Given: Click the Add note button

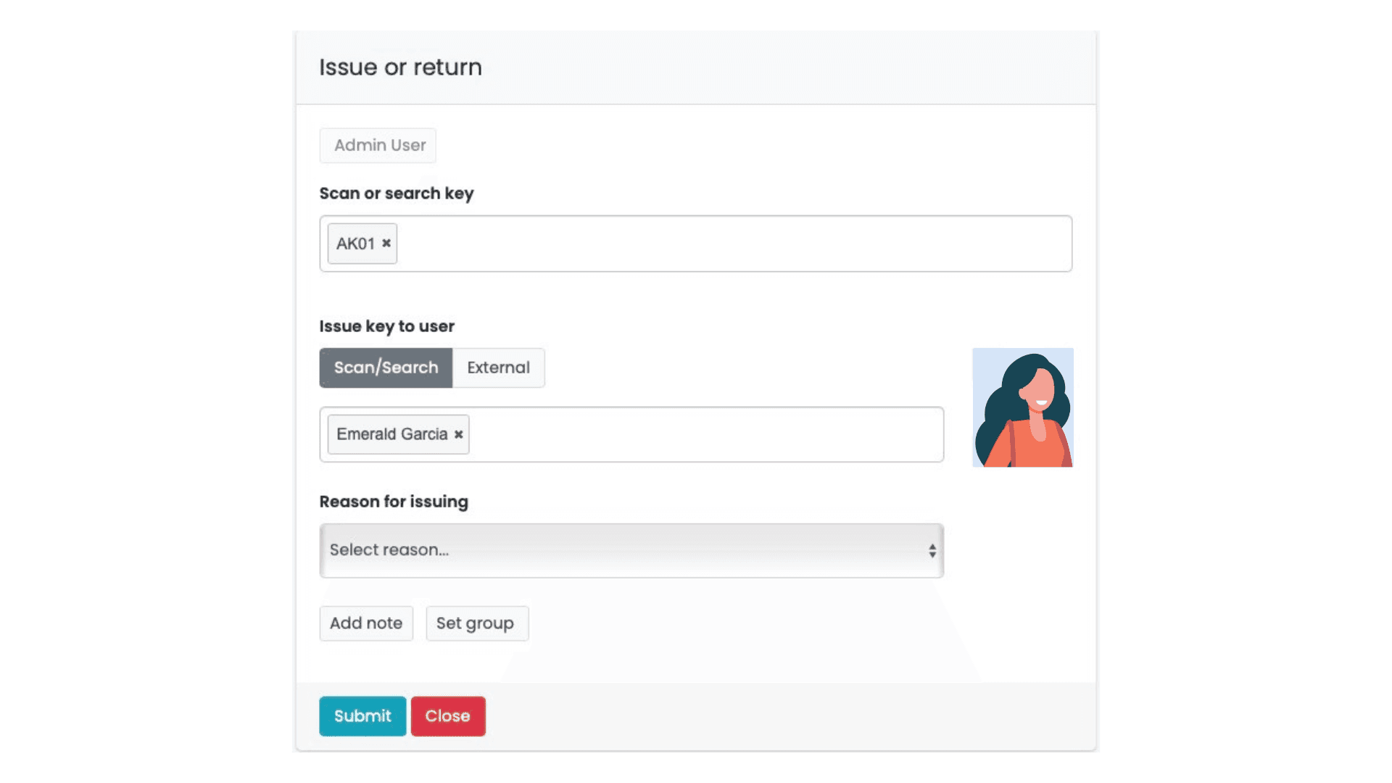Looking at the screenshot, I should point(366,623).
